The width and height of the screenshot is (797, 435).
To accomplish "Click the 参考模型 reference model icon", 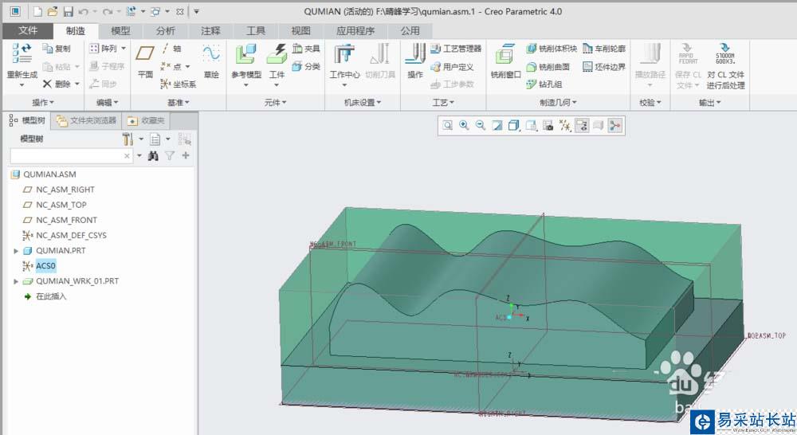I will coord(246,54).
